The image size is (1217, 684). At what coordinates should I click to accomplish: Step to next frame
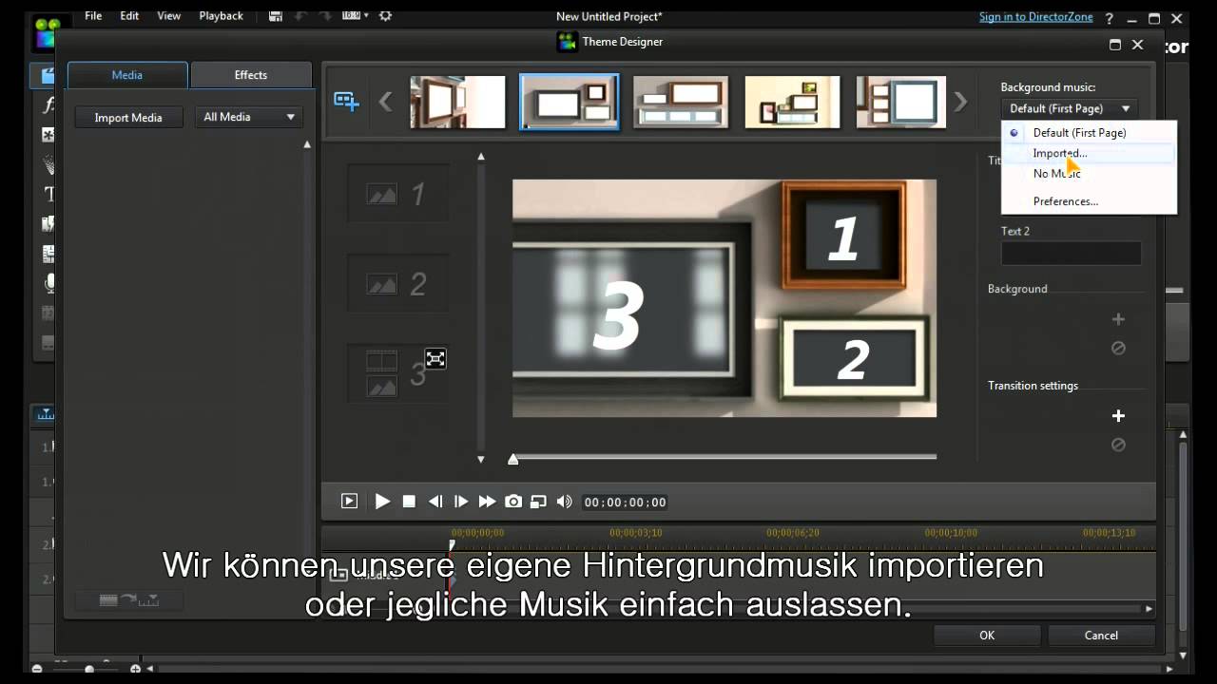[461, 502]
